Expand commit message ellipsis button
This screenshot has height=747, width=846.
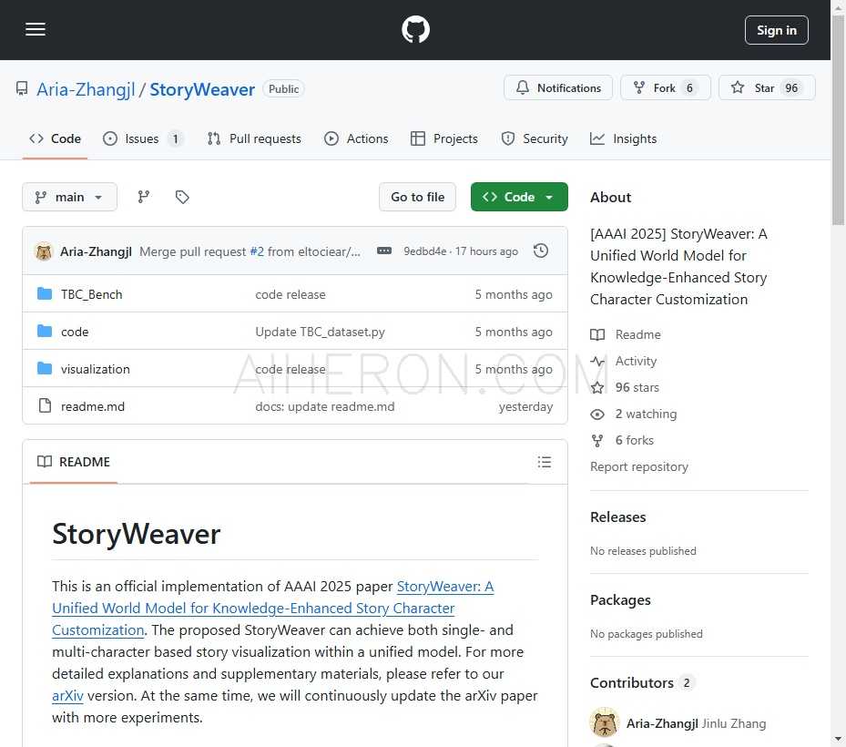click(x=384, y=251)
